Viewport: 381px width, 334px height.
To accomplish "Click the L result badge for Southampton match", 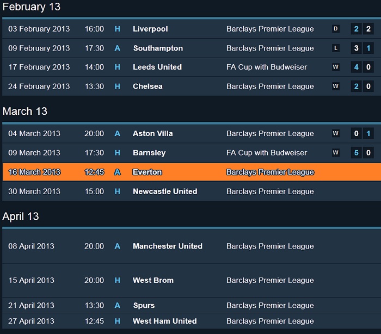I will click(x=336, y=48).
